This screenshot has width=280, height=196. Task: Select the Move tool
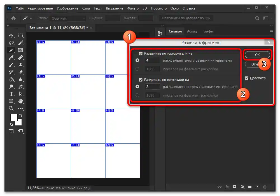click(11, 36)
